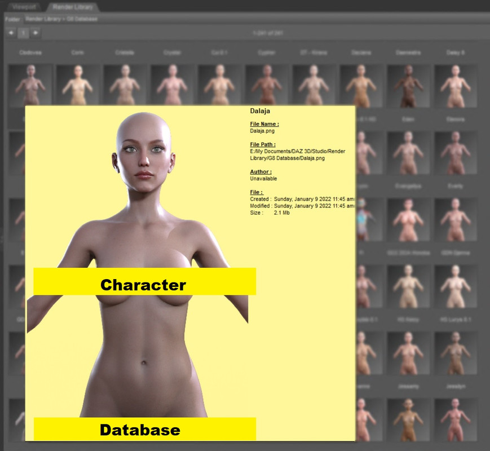
Task: Advance with the next page arrow
Action: [36, 33]
